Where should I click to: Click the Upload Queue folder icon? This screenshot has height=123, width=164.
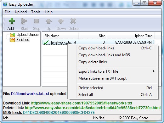[x=13, y=35]
